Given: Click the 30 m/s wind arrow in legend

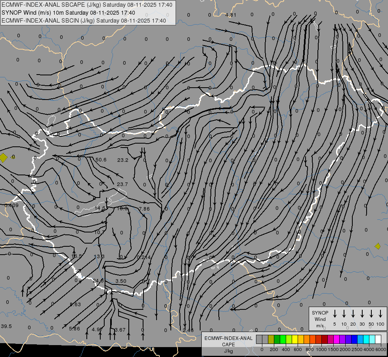Looking at the screenshot, I should click(362, 314).
